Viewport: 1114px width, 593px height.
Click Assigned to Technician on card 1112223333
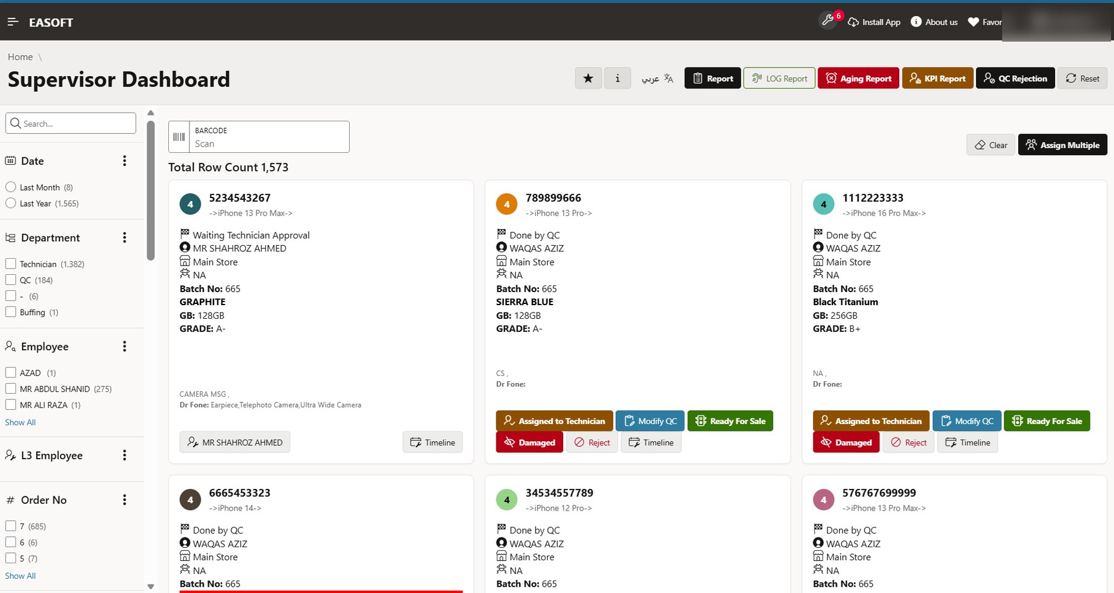click(871, 421)
